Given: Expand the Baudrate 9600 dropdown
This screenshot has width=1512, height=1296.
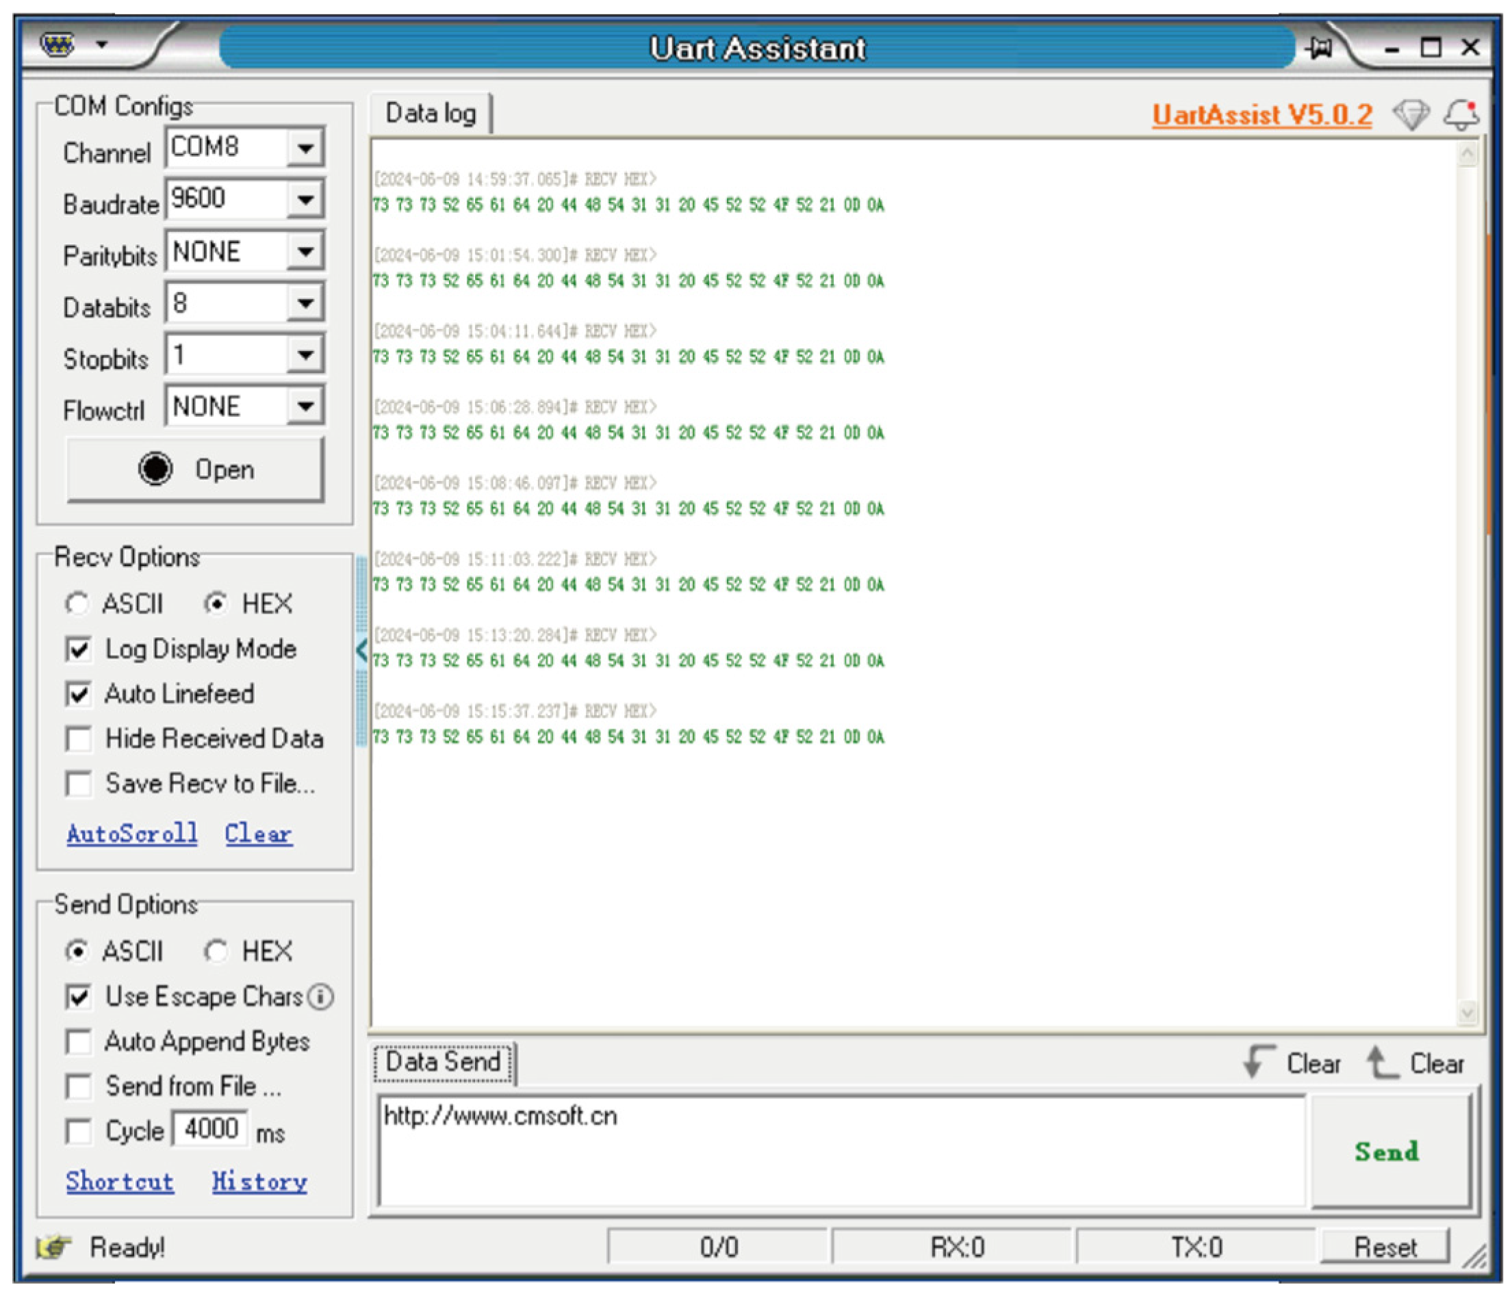Looking at the screenshot, I should [x=305, y=199].
